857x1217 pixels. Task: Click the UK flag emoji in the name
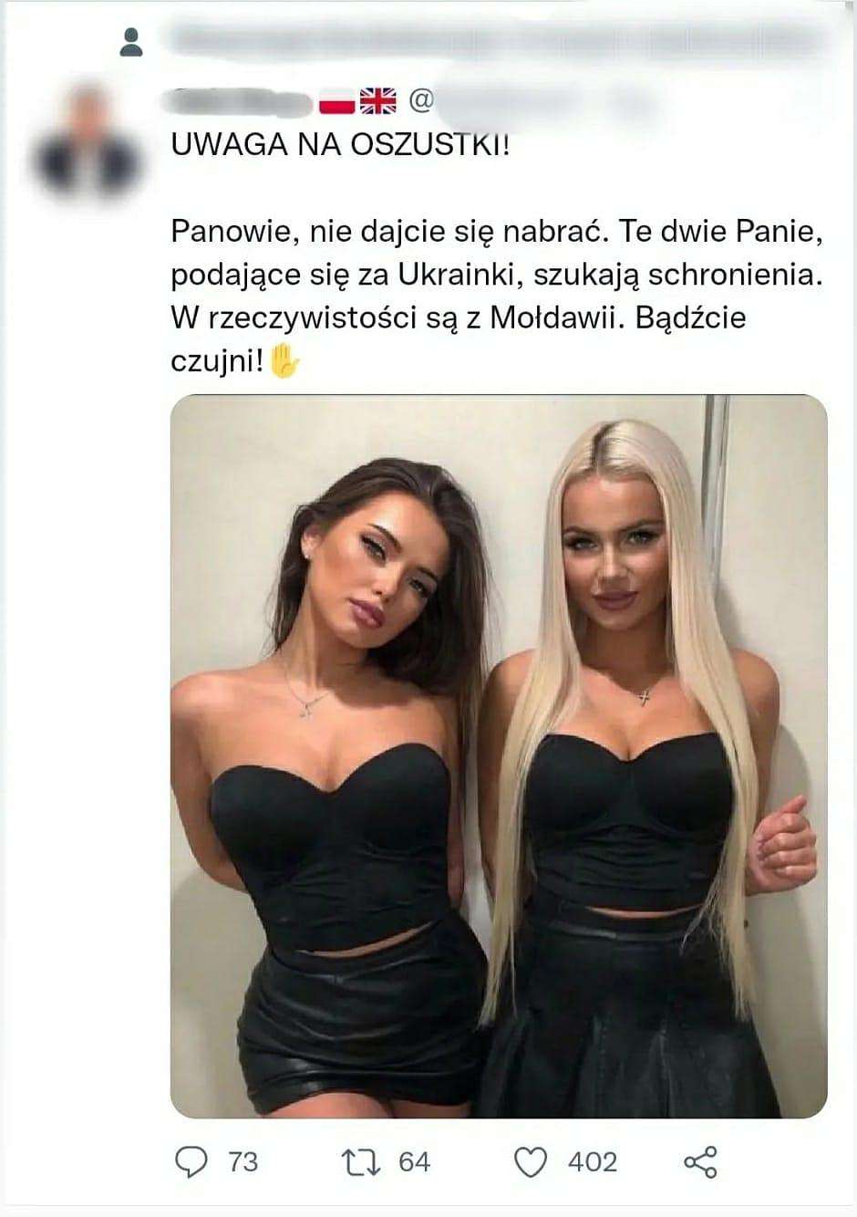tap(378, 101)
